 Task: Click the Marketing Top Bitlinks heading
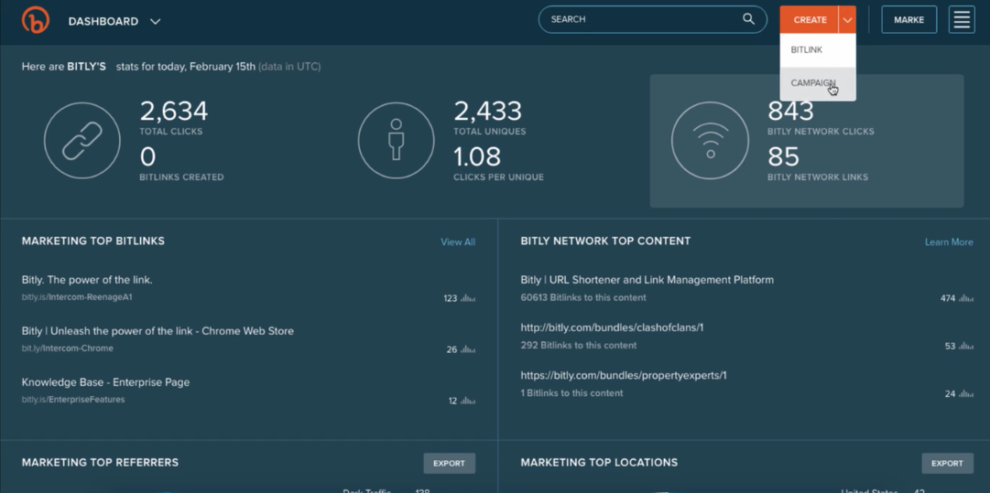[93, 241]
